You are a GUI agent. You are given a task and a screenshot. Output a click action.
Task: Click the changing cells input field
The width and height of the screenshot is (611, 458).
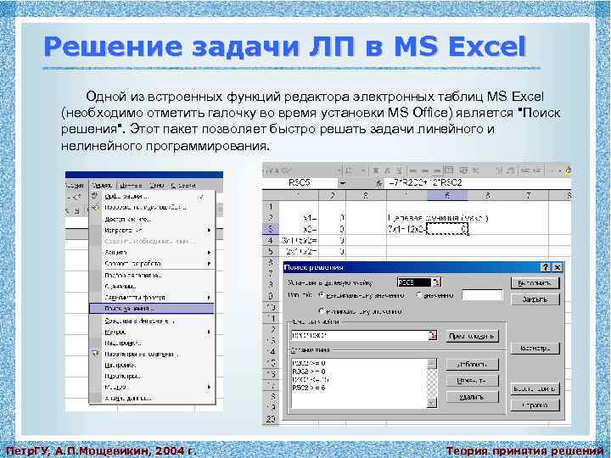click(x=360, y=335)
